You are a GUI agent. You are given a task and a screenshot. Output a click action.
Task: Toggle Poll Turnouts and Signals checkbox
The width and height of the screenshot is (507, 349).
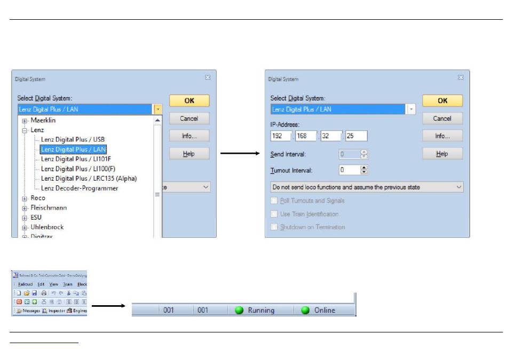(274, 201)
